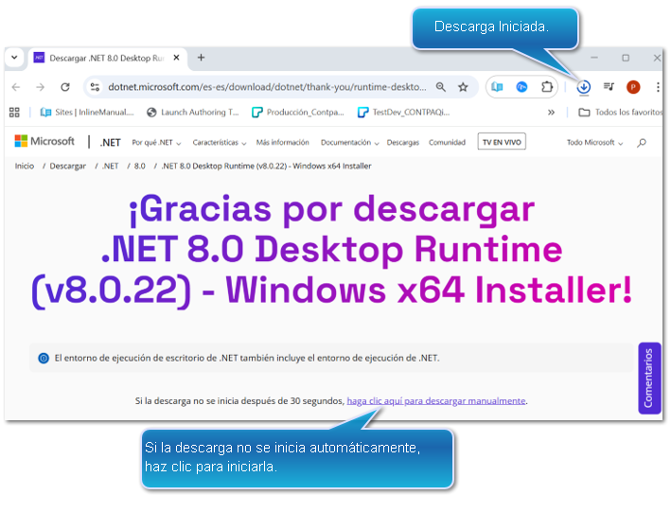671x530 pixels.
Task: Open the Comentarios feedback tab
Action: coord(649,378)
